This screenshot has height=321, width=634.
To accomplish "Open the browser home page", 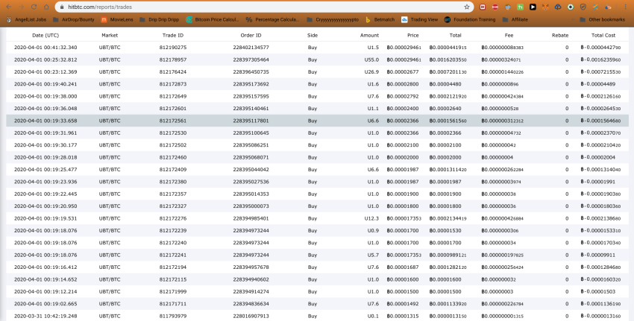I will [x=46, y=7].
